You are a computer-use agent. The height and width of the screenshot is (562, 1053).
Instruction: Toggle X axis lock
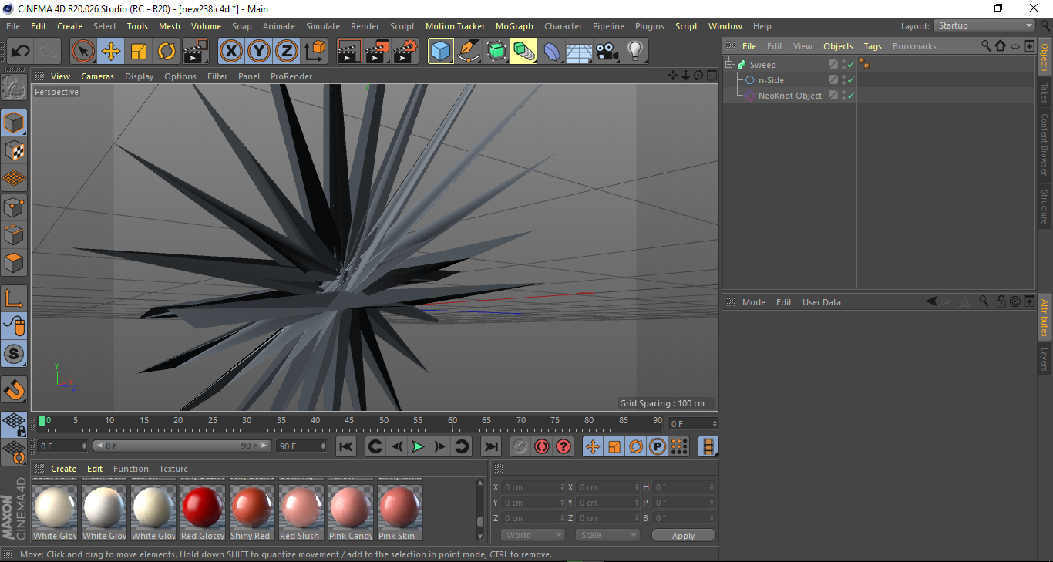231,52
